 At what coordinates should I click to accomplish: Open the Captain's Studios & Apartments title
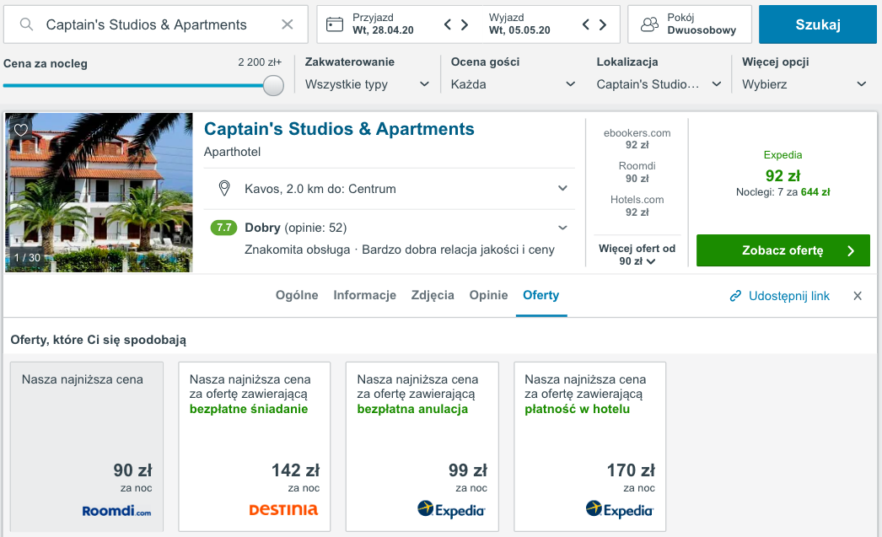coord(339,129)
